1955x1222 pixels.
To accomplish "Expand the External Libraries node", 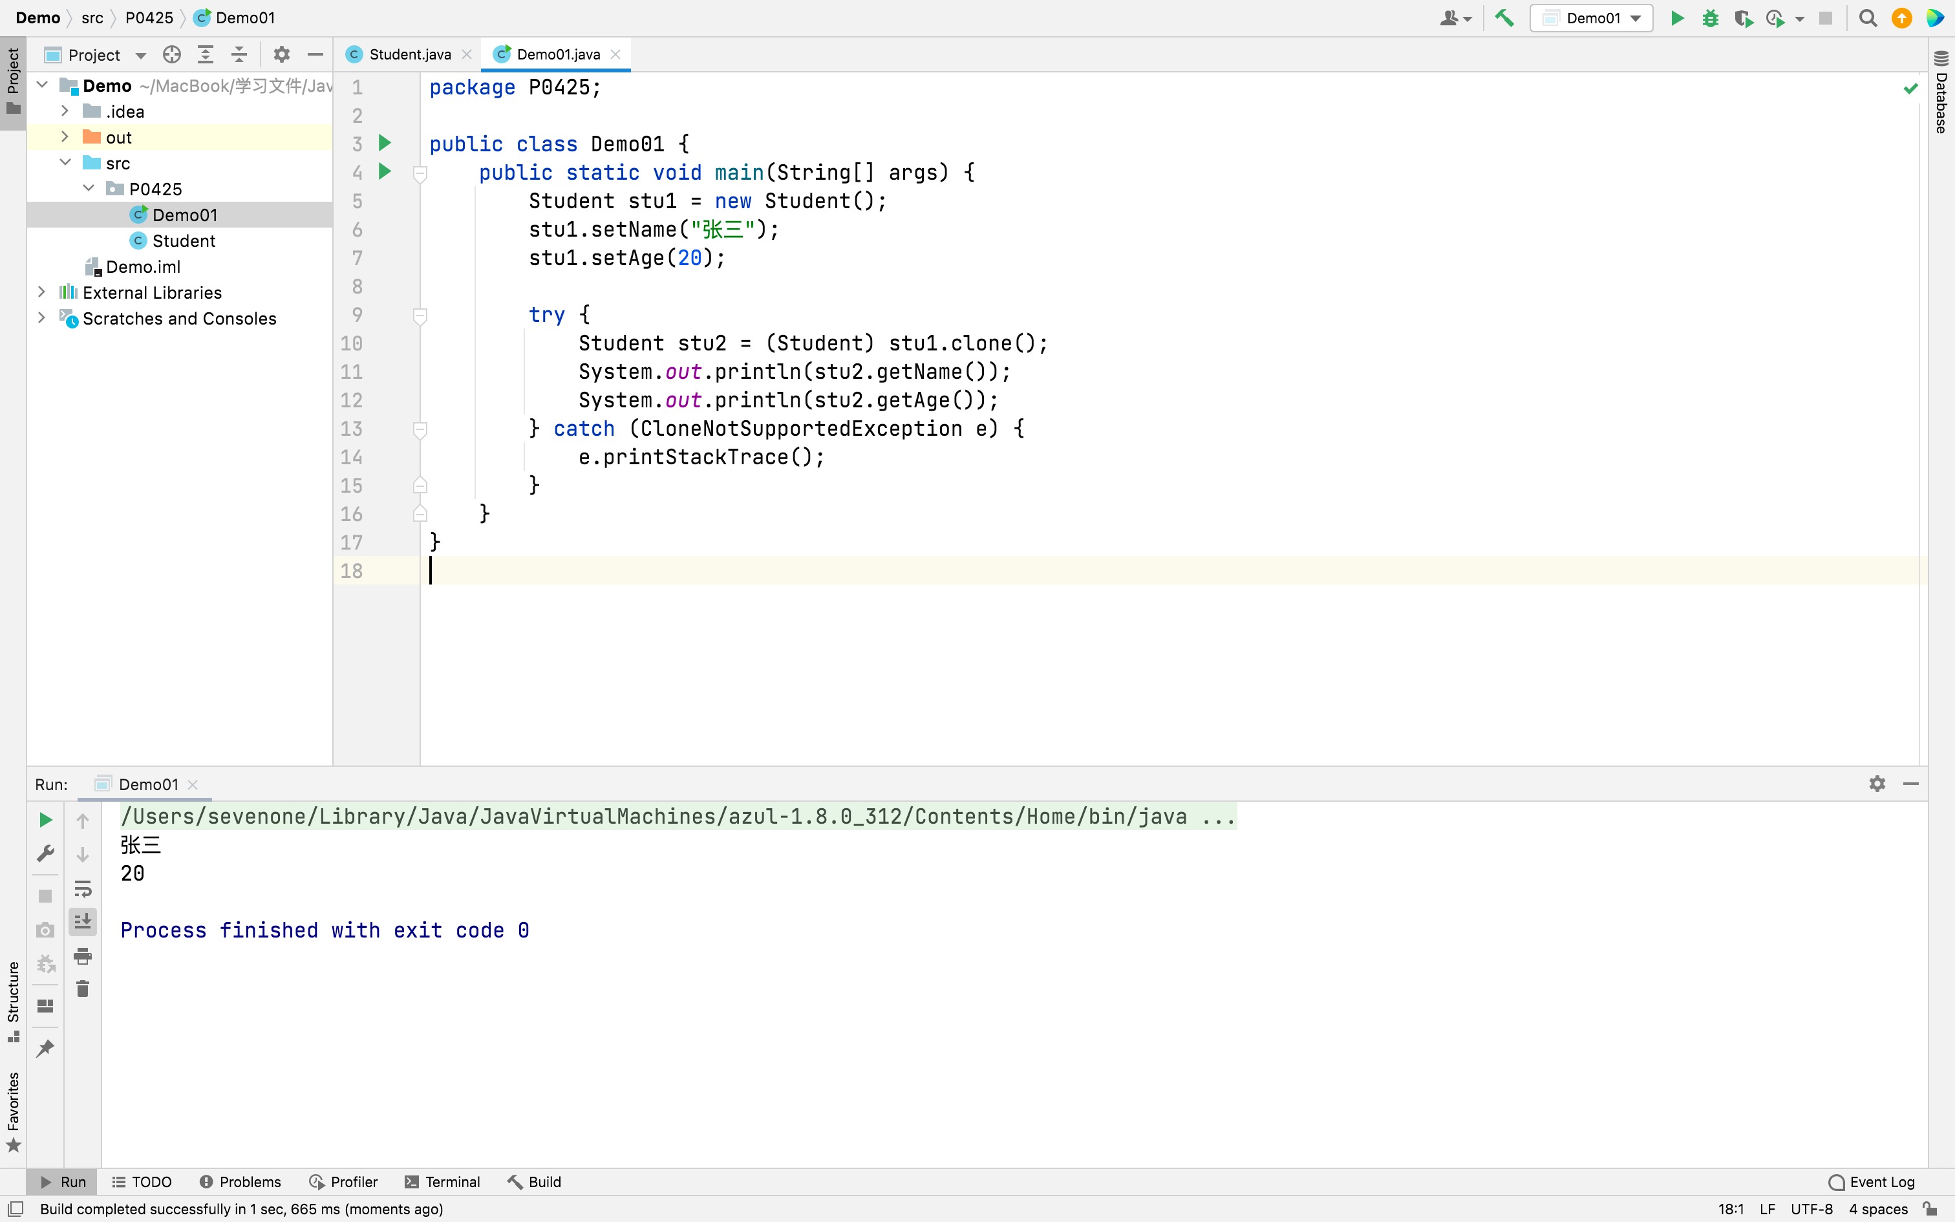I will [42, 292].
